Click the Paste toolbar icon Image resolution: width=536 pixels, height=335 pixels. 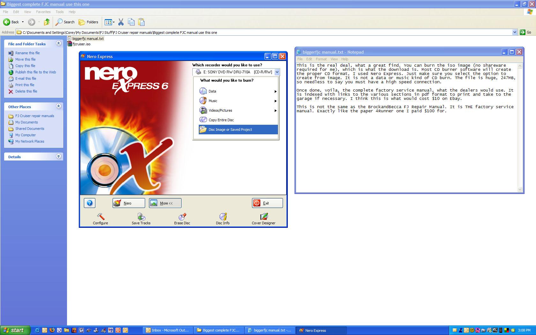tap(141, 22)
